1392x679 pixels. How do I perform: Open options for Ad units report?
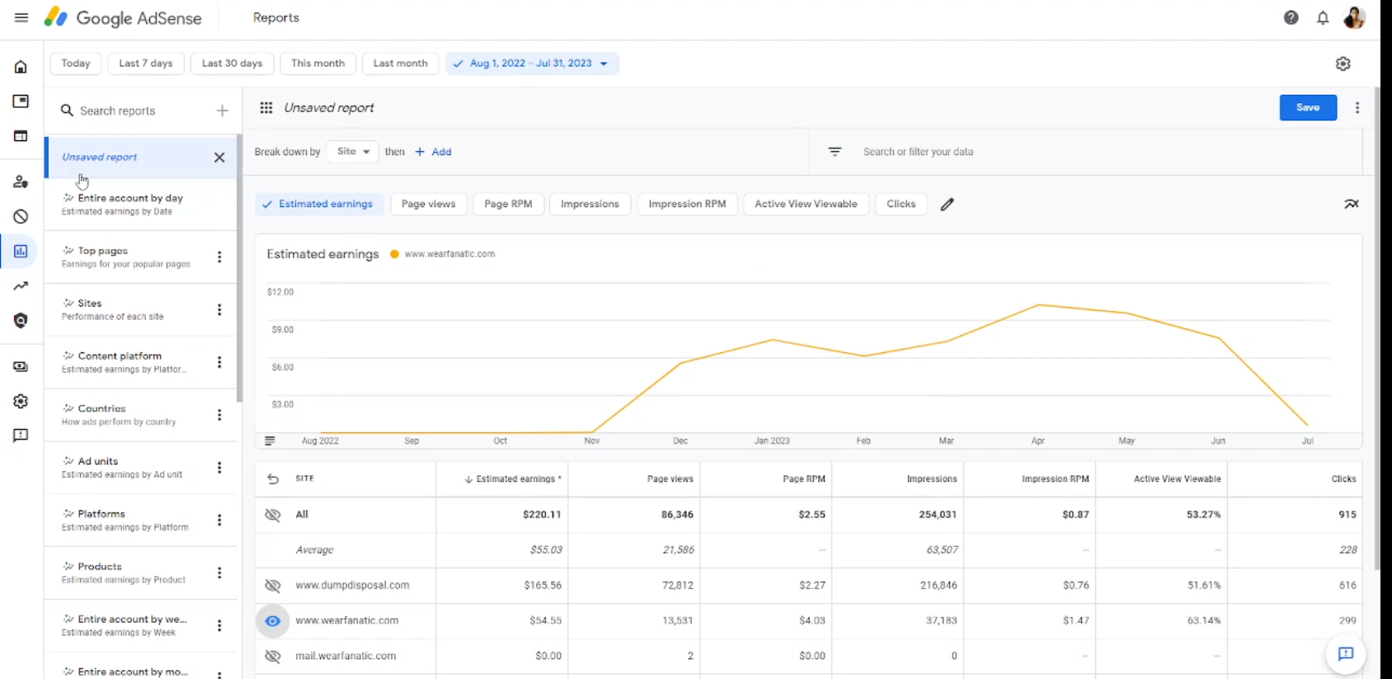pyautogui.click(x=219, y=468)
